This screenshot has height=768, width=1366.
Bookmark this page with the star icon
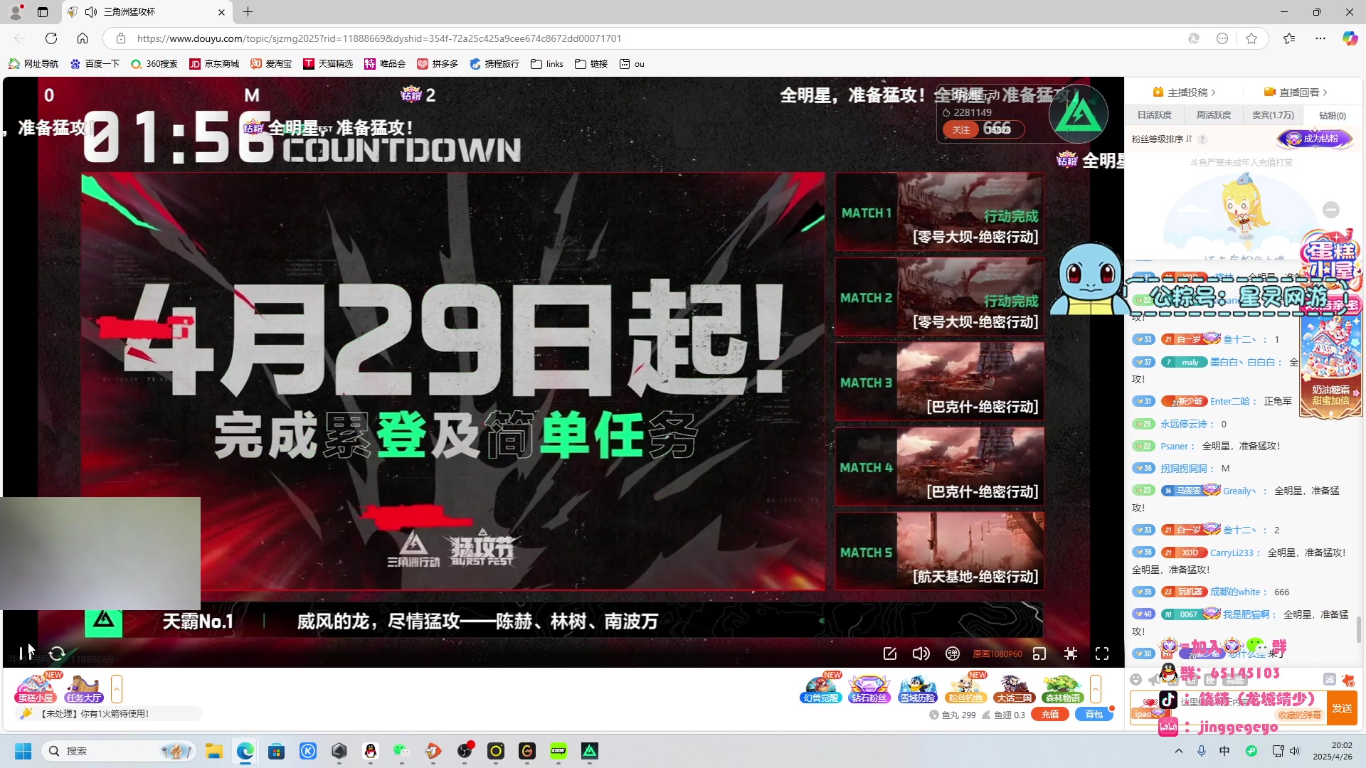[1251, 38]
